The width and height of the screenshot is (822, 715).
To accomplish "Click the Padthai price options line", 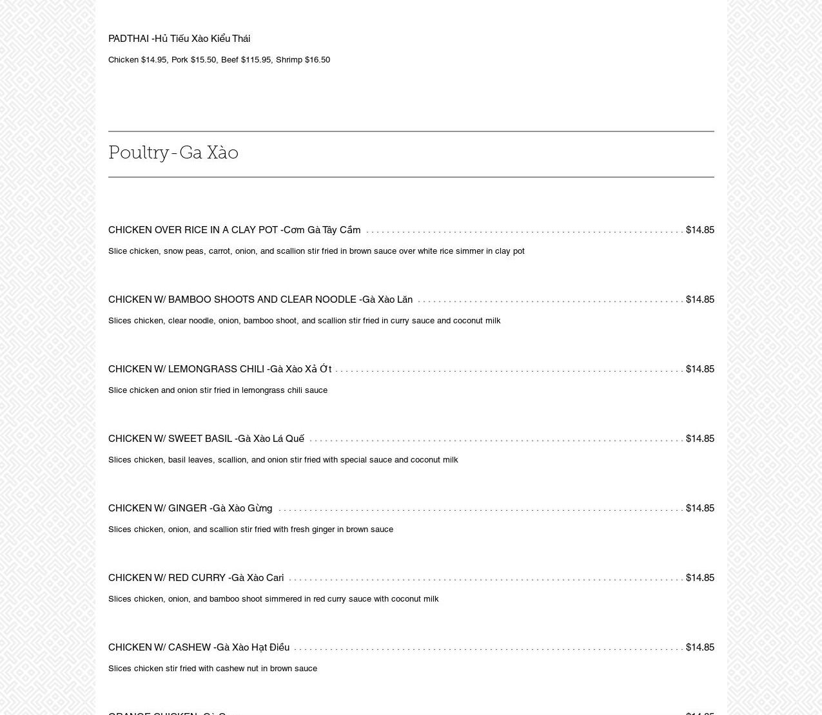I will 219,60.
